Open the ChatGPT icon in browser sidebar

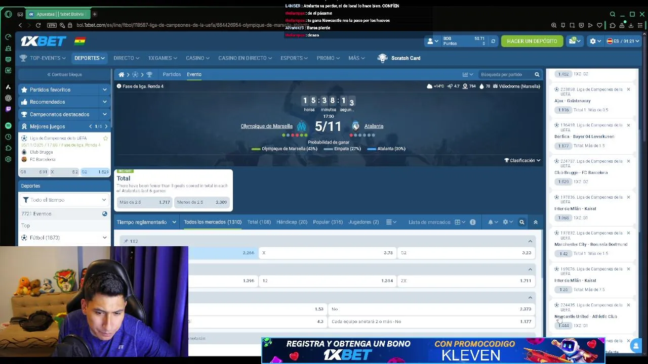[8, 98]
